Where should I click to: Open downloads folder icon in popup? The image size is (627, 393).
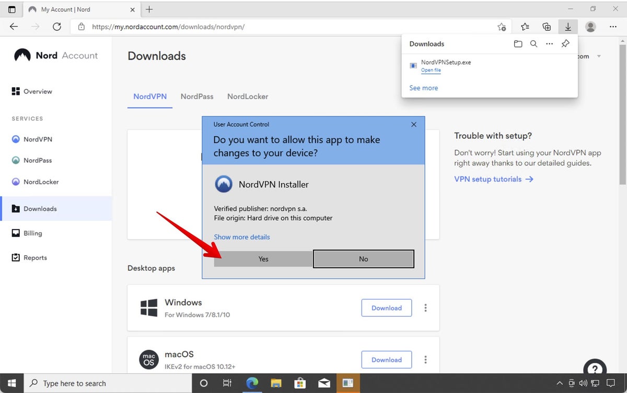tap(518, 44)
